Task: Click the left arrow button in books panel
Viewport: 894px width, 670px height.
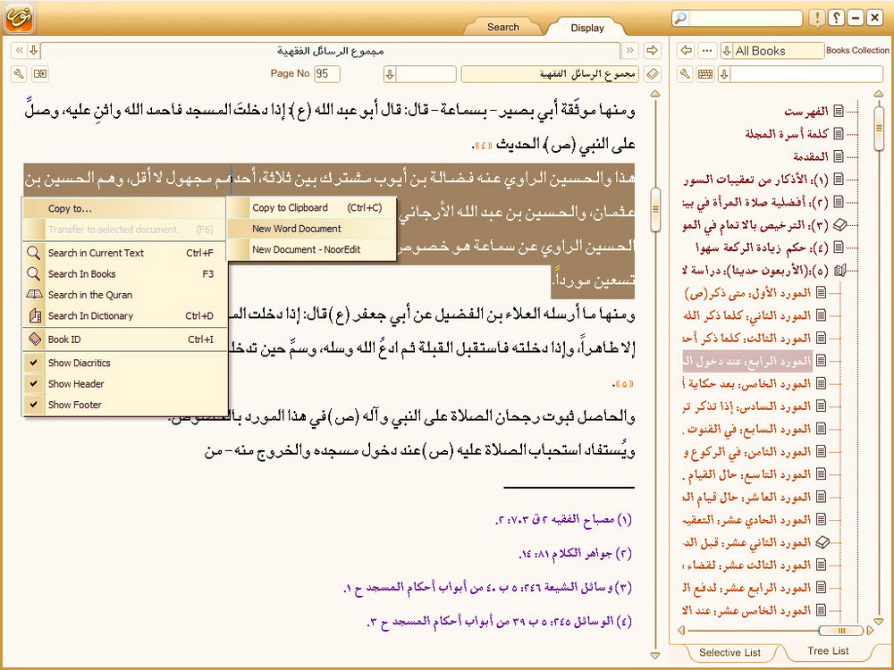Action: (686, 51)
